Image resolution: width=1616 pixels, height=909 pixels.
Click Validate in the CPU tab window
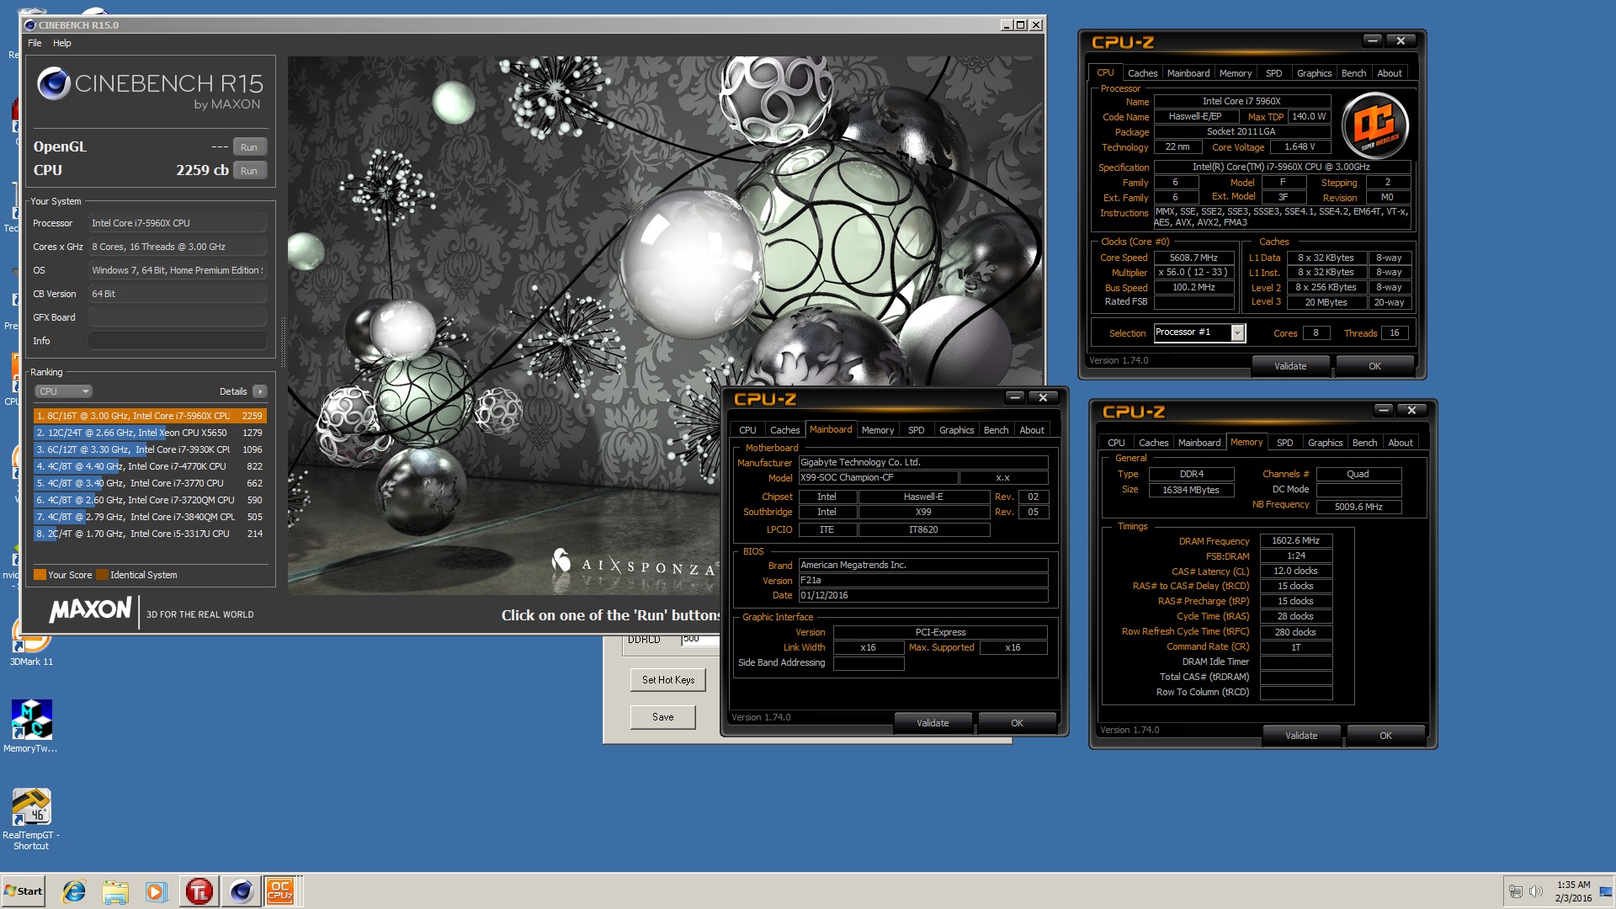pyautogui.click(x=1290, y=366)
